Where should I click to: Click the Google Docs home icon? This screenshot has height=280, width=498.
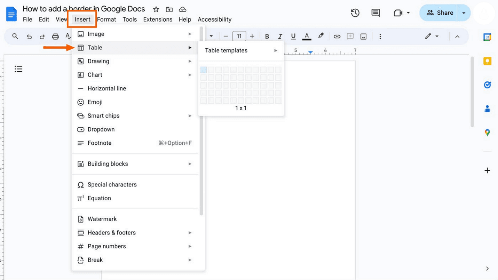(x=11, y=14)
